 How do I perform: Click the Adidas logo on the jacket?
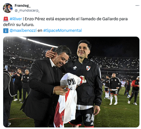coord(75,68)
